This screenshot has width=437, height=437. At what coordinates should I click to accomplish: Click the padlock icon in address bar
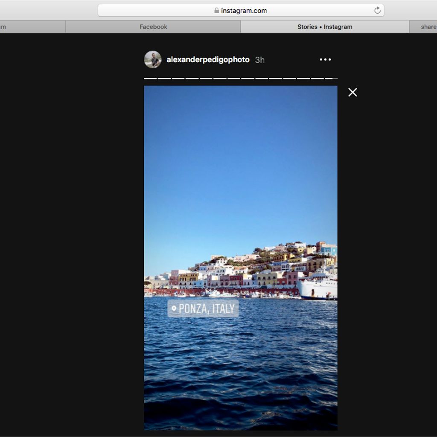pyautogui.click(x=217, y=11)
